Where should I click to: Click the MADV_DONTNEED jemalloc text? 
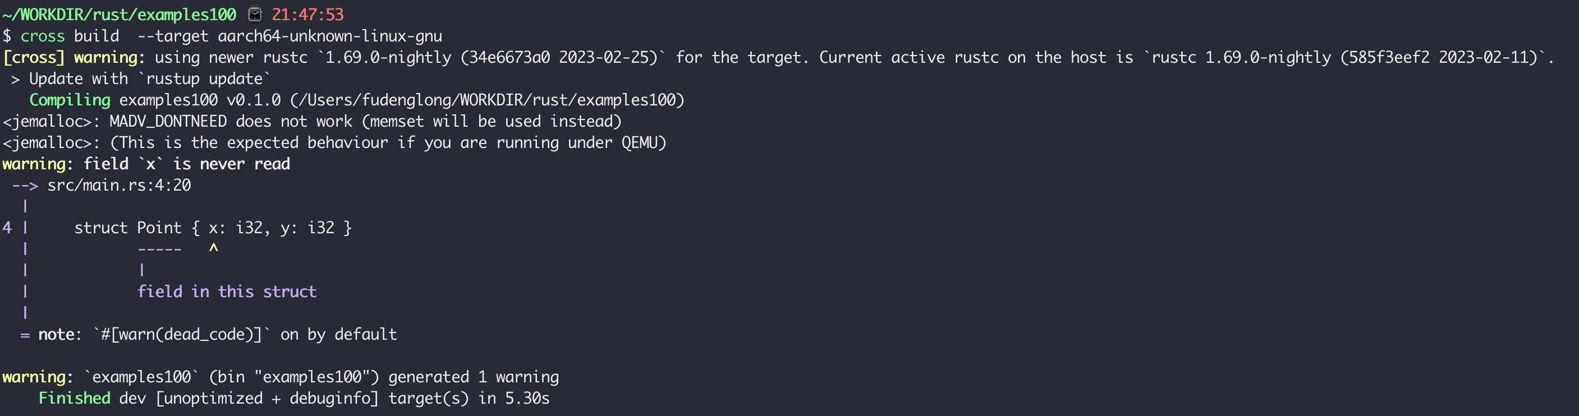[x=168, y=121]
